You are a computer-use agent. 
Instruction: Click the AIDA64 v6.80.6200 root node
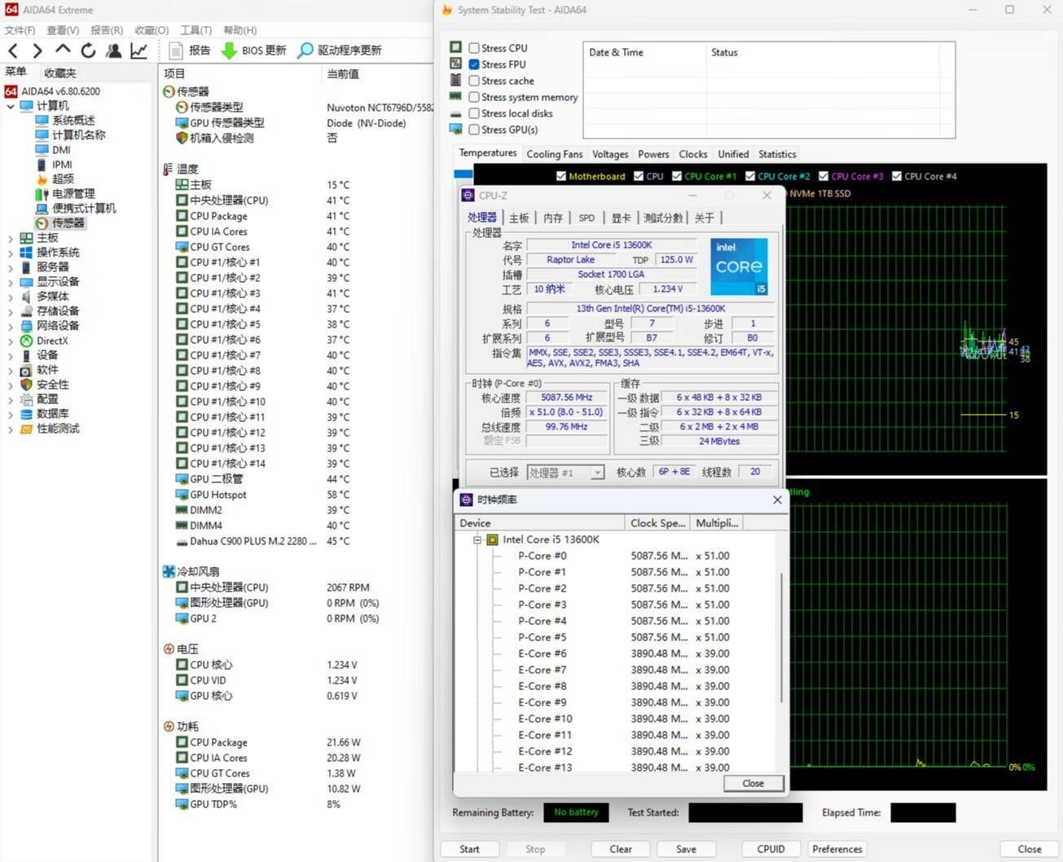pyautogui.click(x=60, y=91)
